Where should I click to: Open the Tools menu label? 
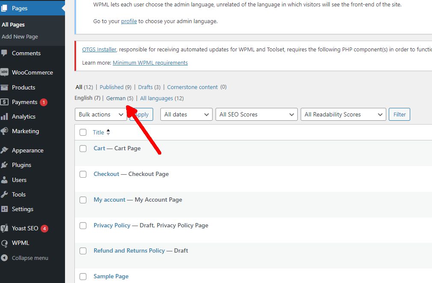[19, 194]
